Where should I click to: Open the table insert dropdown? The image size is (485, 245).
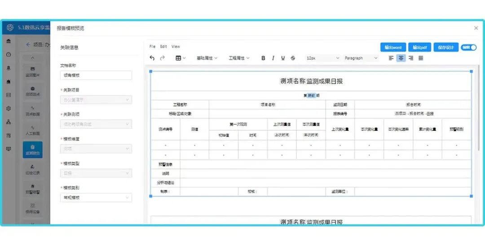(181, 58)
